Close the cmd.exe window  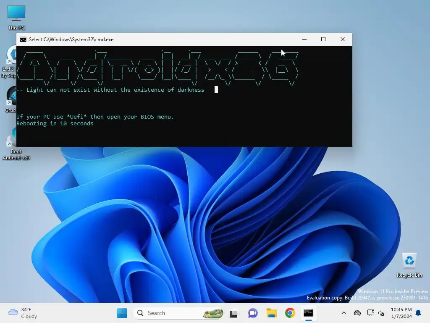(x=343, y=39)
